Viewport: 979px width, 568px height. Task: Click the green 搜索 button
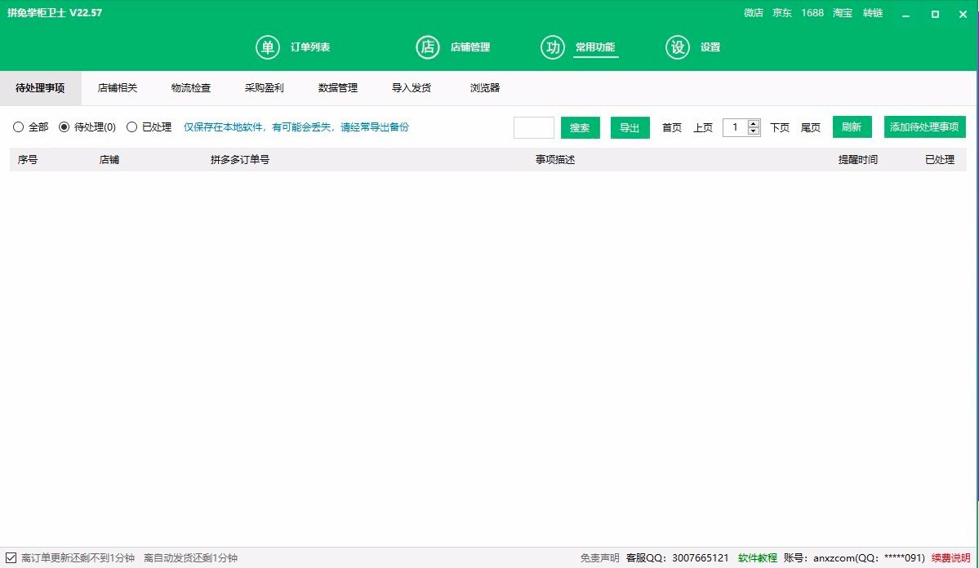point(580,127)
